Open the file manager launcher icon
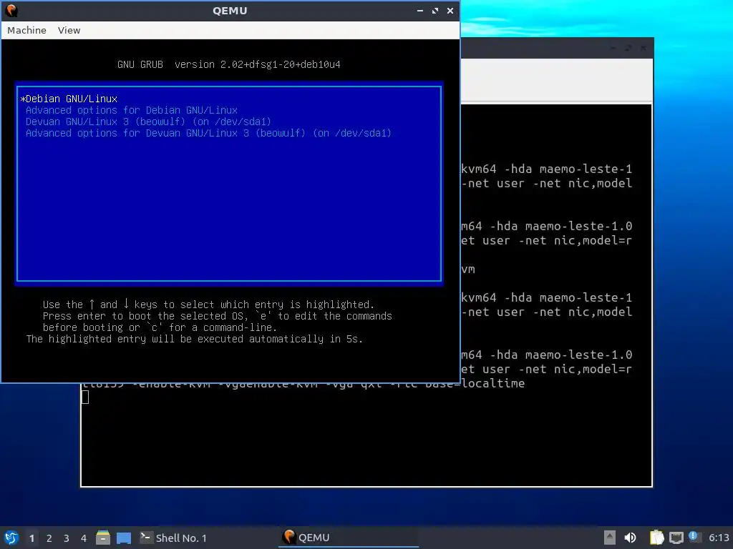The image size is (733, 549). click(103, 538)
